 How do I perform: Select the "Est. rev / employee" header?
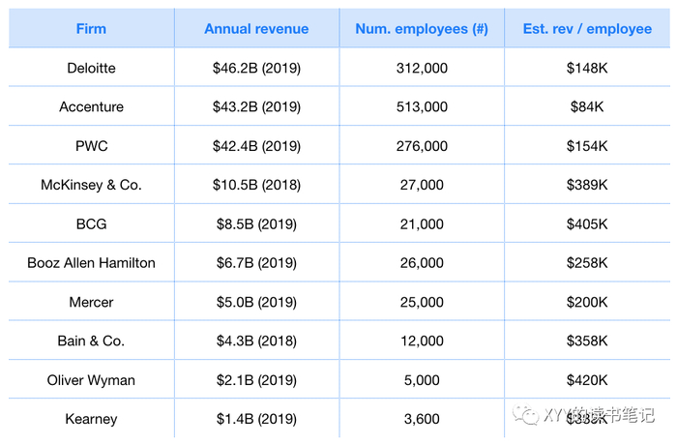(587, 29)
